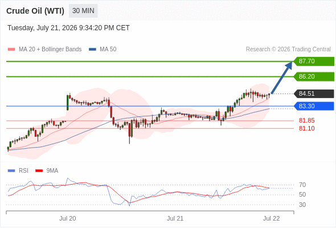
Task: Click the 30 MIN timeframe button
Action: [x=83, y=11]
